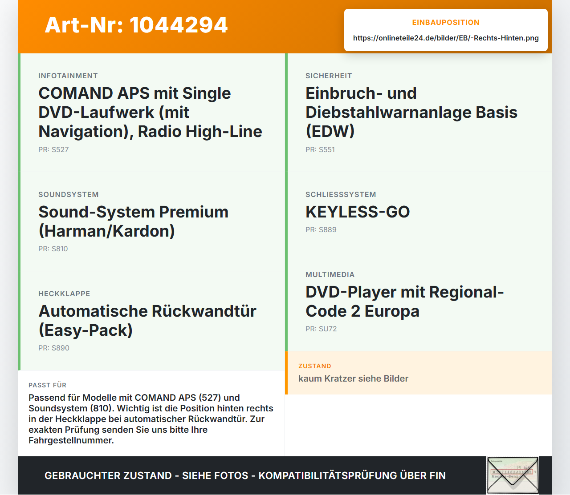Click Automatische Rückwandtür (Easy-Pack) title
Viewport: 570px width, 495px height.
click(x=147, y=321)
